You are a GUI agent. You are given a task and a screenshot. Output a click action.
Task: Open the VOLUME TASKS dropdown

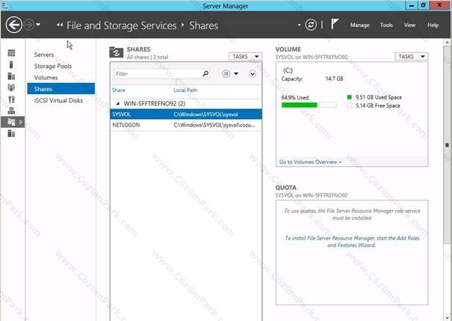point(412,57)
